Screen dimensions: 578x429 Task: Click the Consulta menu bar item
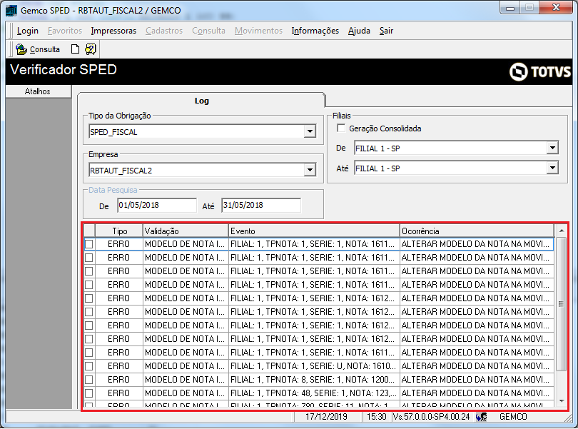(x=208, y=31)
